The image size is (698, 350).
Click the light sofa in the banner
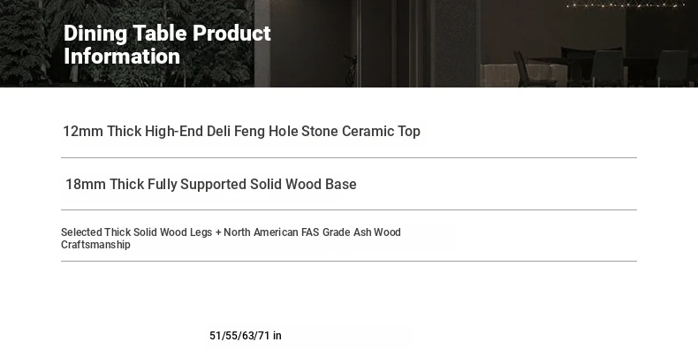(x=523, y=75)
